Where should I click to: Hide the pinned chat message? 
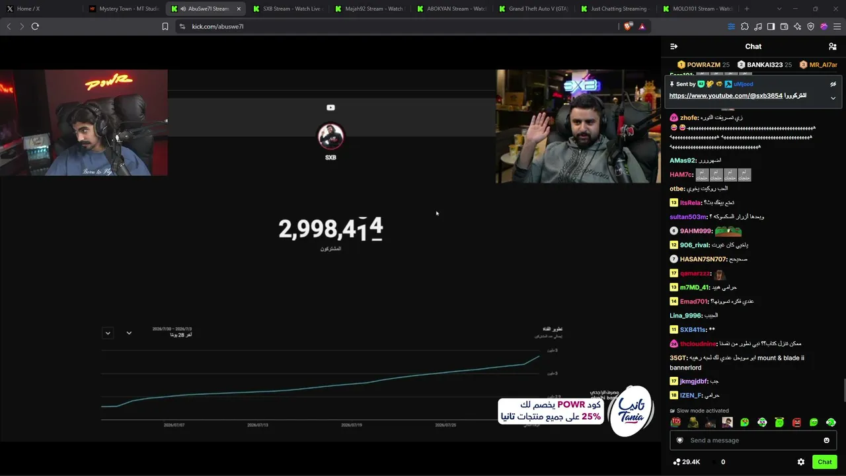click(833, 85)
